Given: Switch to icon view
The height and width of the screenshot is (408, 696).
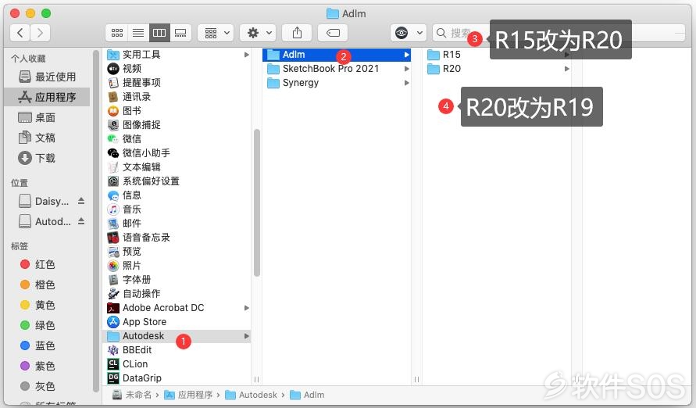Looking at the screenshot, I should (116, 33).
